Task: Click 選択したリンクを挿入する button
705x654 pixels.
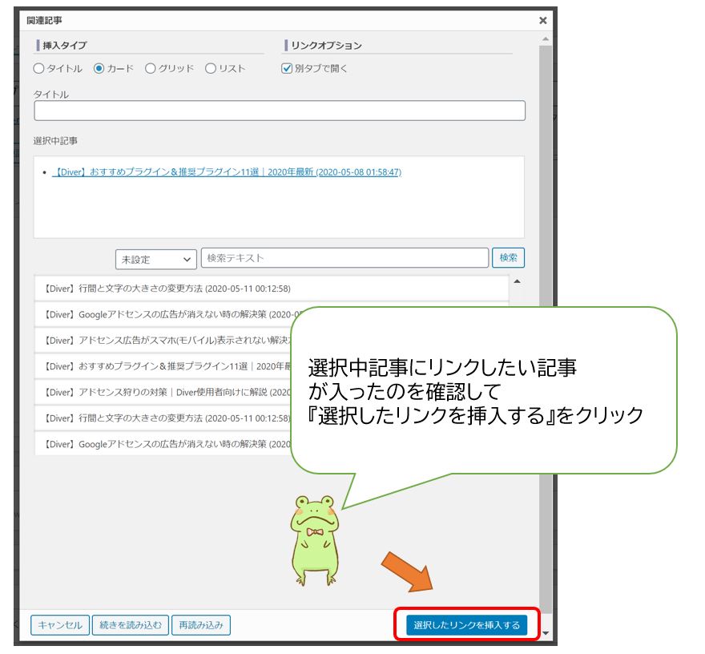Action: [466, 625]
